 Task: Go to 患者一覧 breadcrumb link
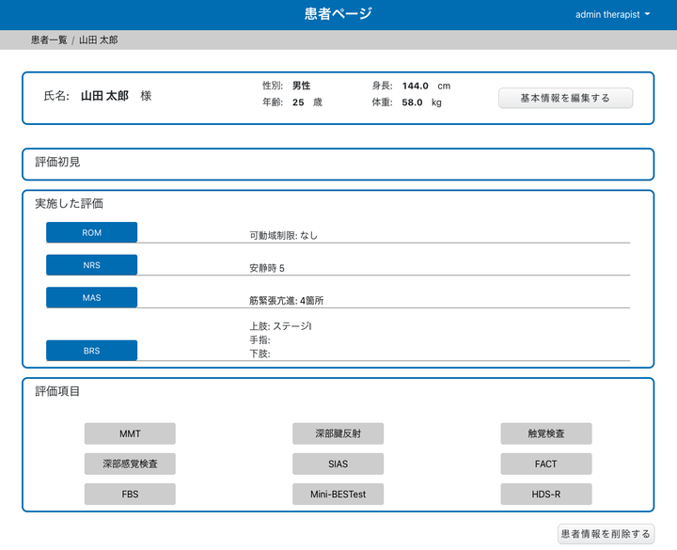tap(49, 40)
